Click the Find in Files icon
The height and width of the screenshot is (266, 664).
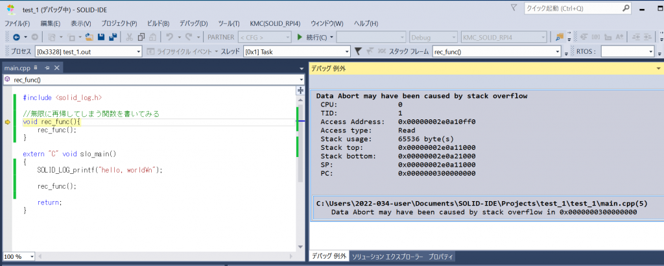560,37
